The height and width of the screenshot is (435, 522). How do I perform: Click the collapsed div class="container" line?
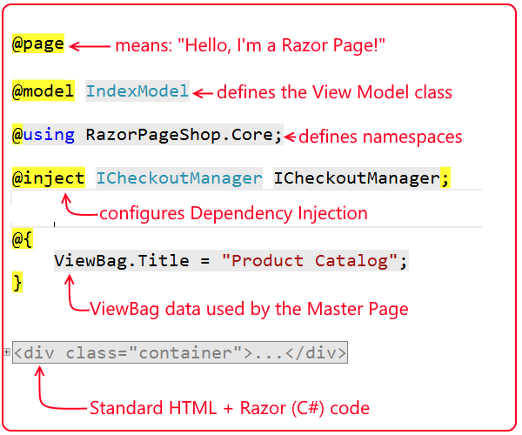click(180, 352)
